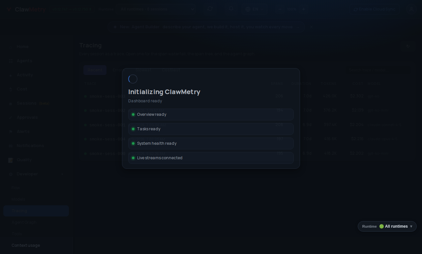Open the Runtime All runtimes floating selector
The width and height of the screenshot is (422, 254).
[387, 226]
